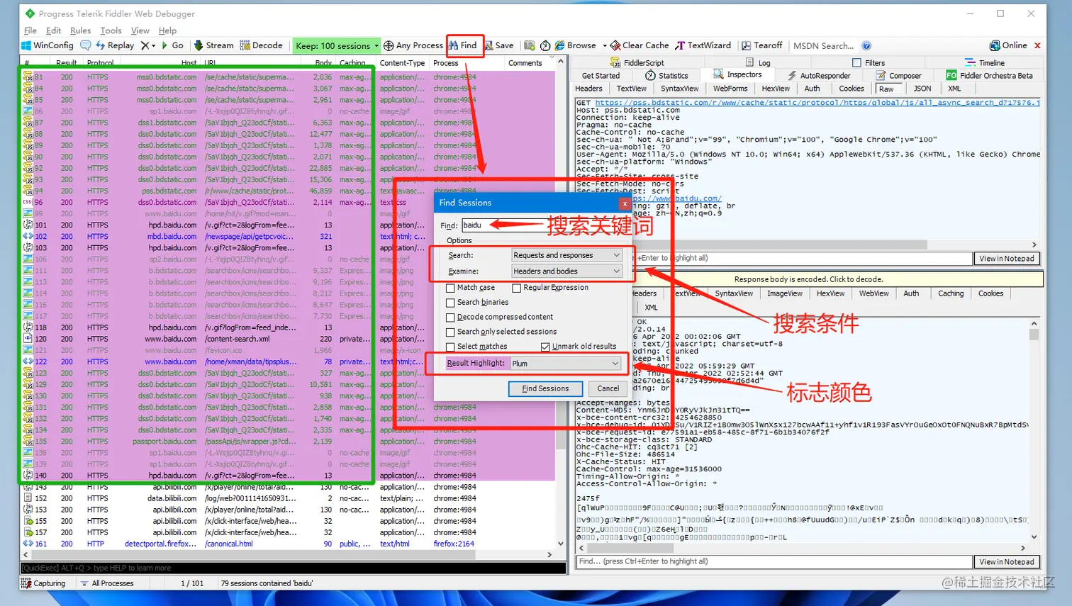Viewport: 1072px width, 606px height.
Task: Click the QuickExec command box
Action: 293,568
